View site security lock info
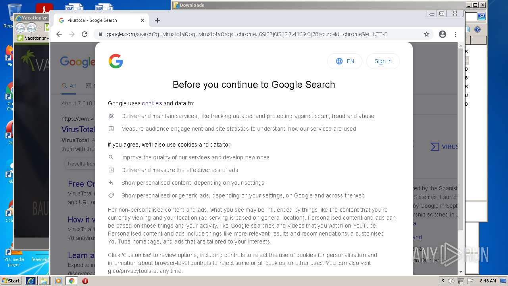The image size is (508, 286). coord(100,34)
